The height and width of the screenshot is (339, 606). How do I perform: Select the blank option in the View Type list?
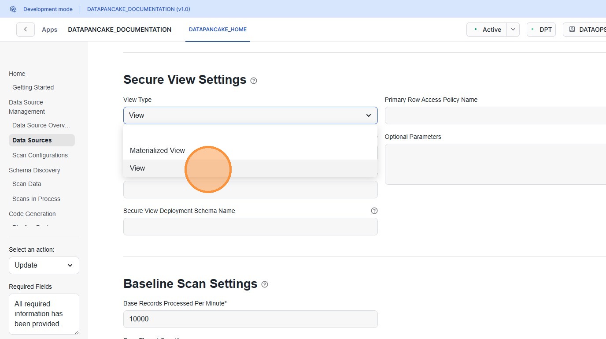tap(250, 134)
